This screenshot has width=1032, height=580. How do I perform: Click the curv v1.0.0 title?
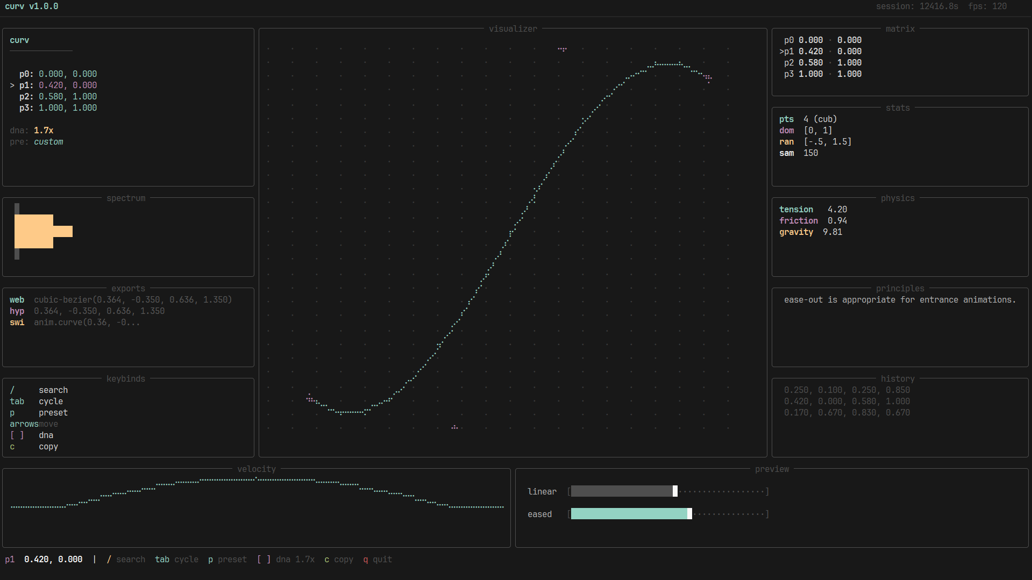32,6
